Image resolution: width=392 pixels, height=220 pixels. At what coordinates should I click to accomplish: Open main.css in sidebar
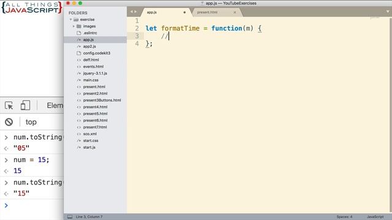[91, 80]
